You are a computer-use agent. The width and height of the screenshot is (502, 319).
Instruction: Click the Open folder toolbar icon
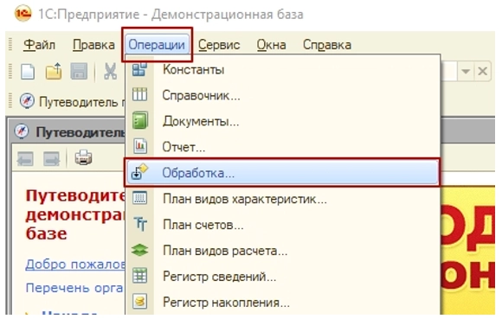pos(54,71)
